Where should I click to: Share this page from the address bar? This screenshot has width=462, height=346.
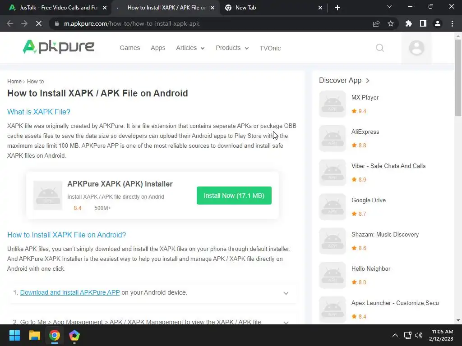(x=376, y=23)
